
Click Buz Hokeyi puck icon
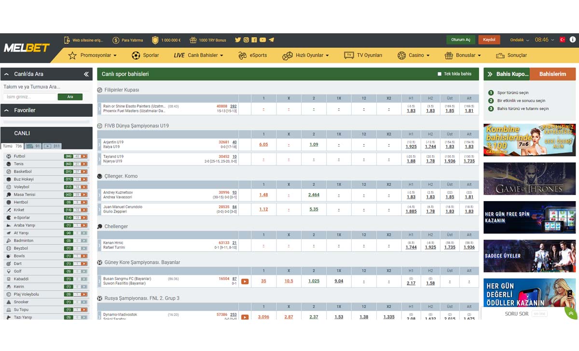8,179
